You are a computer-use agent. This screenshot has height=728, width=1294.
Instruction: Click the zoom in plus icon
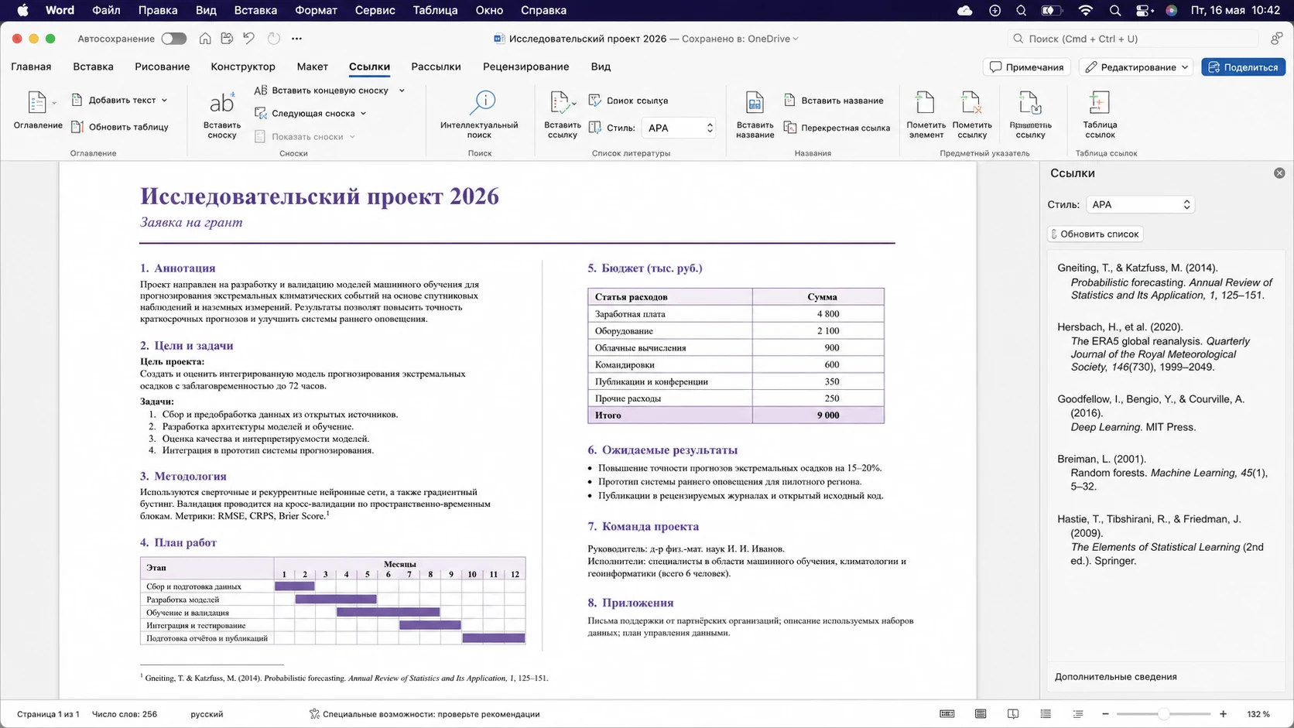tap(1223, 714)
